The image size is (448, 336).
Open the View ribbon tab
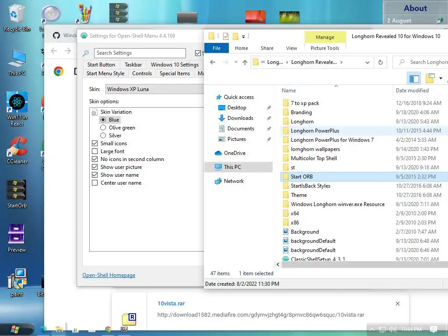click(x=291, y=48)
